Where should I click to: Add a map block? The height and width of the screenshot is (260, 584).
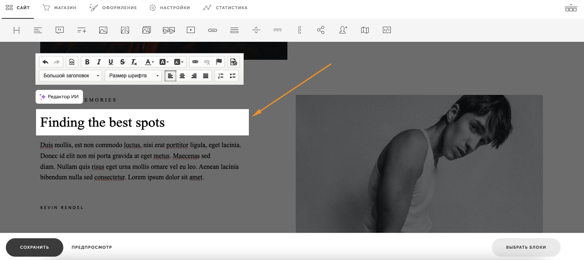click(365, 30)
